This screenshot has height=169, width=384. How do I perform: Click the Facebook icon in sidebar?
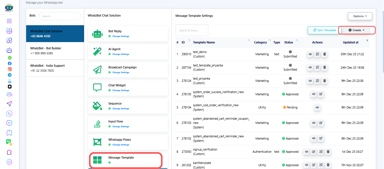[10, 63]
